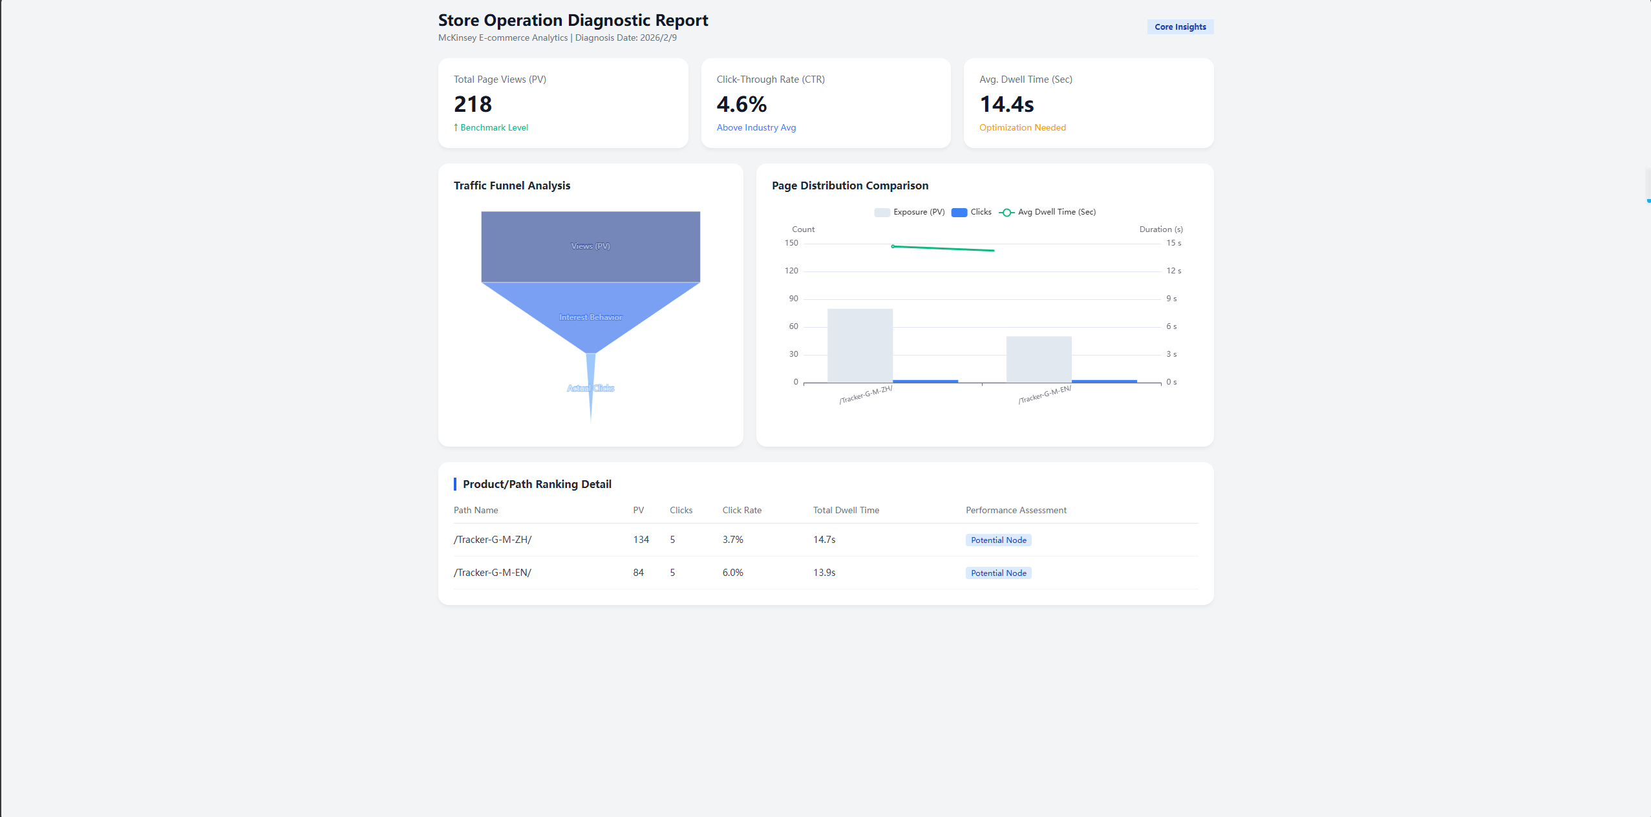Toggle Avg Dwell Time legend series

[x=1056, y=212]
